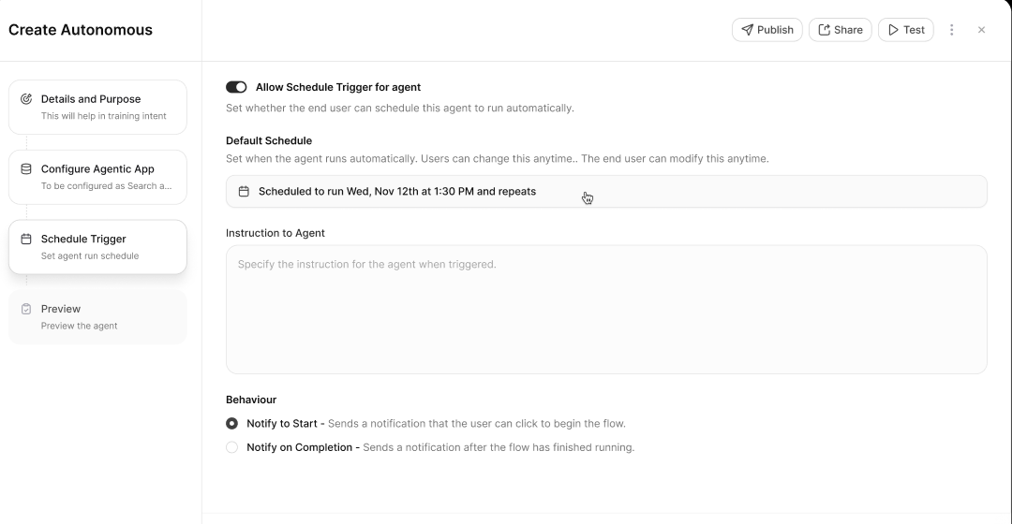
Task: Click the calendar icon in Default Schedule field
Action: tap(244, 192)
